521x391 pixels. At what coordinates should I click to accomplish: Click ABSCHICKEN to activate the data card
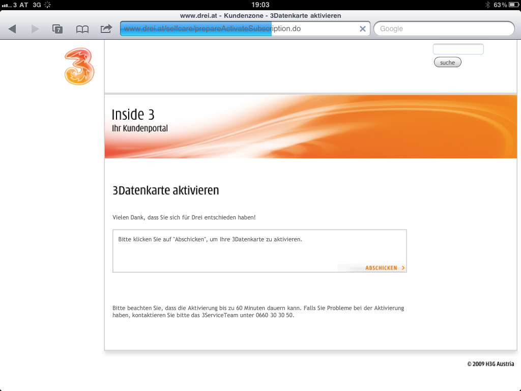tap(385, 268)
